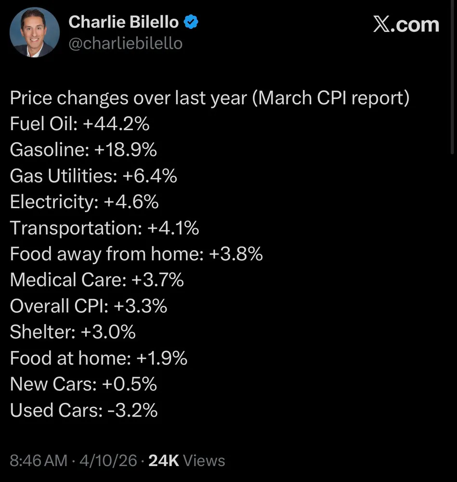Open the 24K Views count

187,460
